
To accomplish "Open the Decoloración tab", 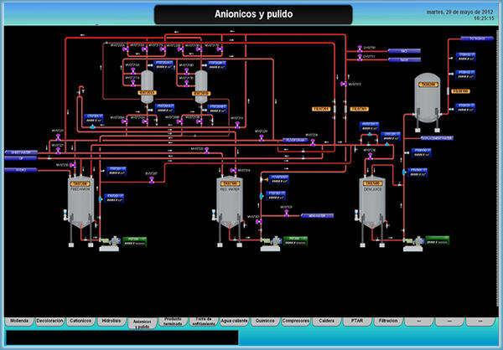I will tap(49, 322).
